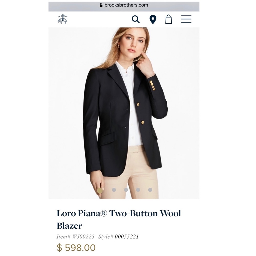Image resolution: width=256 pixels, height=256 pixels.
Task: Tap the bag icon to view cart
Action: [x=169, y=19]
